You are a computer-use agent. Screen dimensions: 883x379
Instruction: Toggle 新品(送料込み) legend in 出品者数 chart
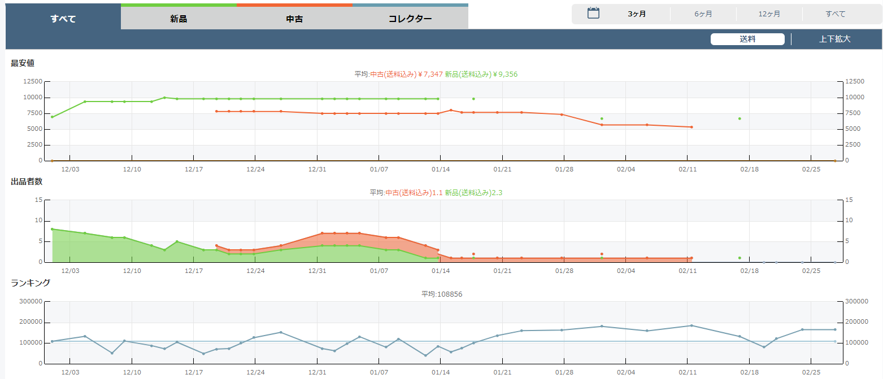click(473, 192)
